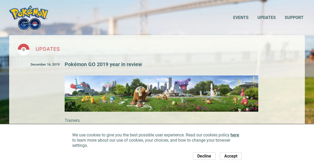Viewport: 314px width, 164px height.
Task: Click the 2019 year in review banner image
Action: 161,93
